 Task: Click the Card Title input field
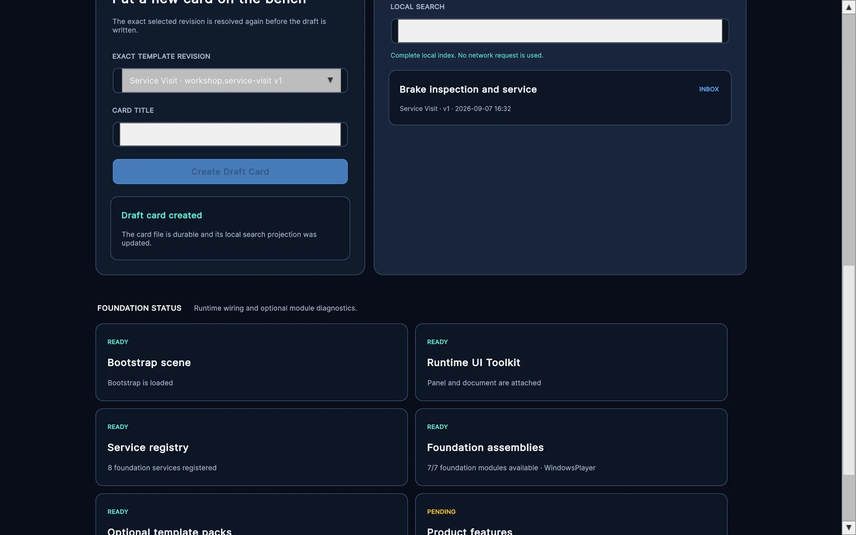(x=230, y=134)
